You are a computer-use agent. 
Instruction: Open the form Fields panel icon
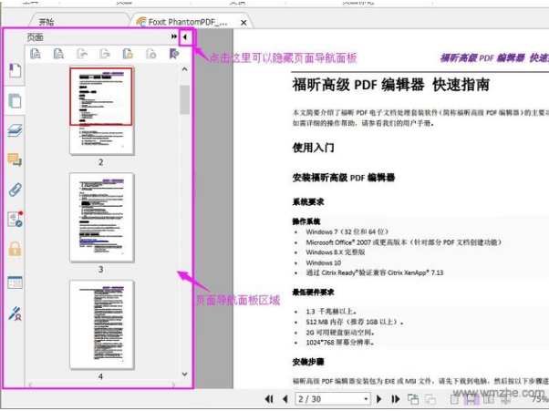[x=15, y=283]
